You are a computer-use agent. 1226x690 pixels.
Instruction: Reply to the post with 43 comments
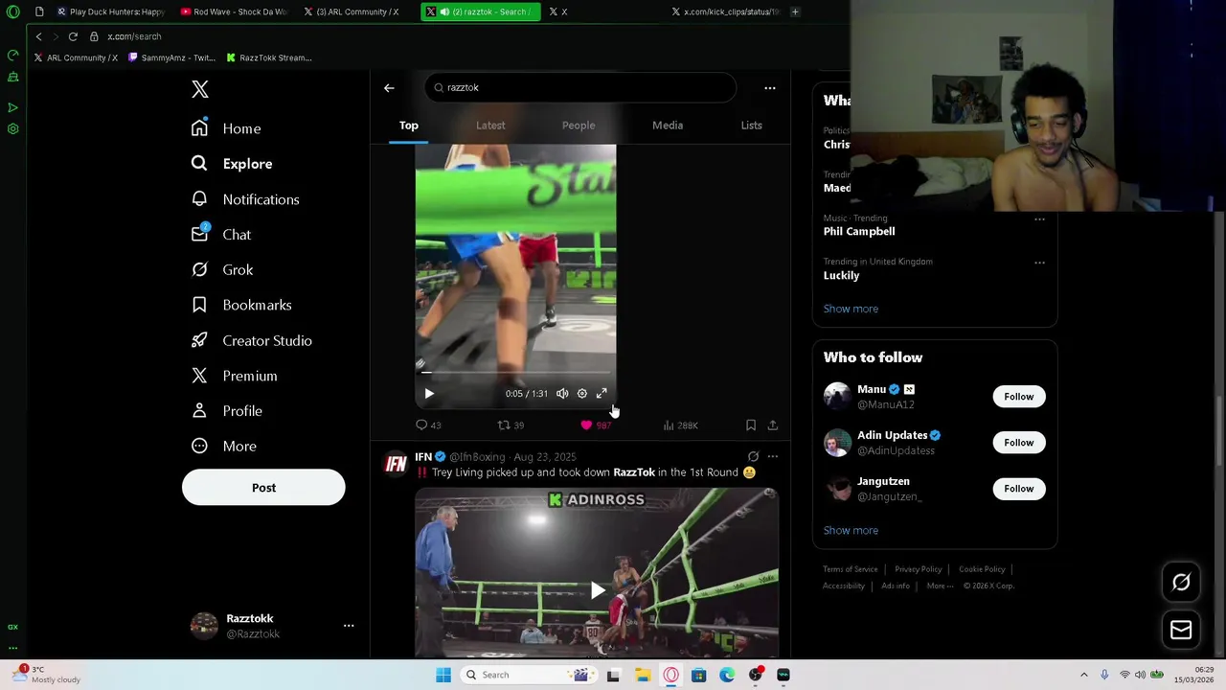coord(428,425)
